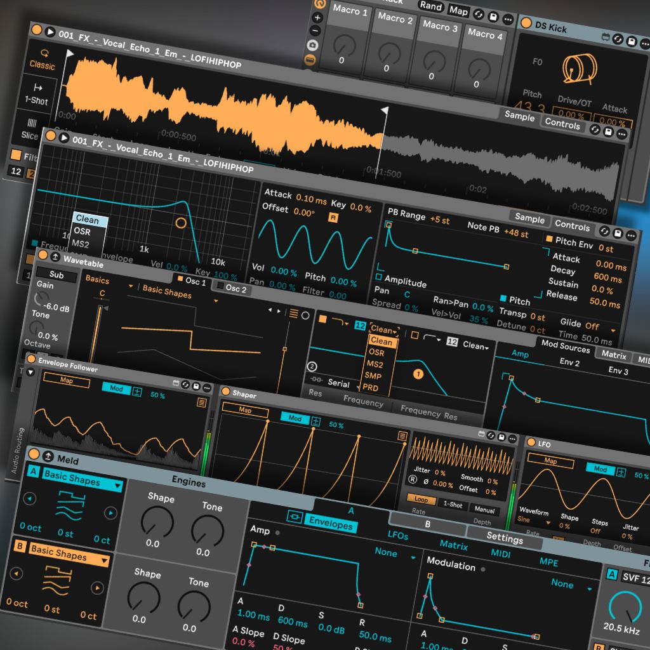Click the expanded view icon on Envelope Follower

click(202, 401)
